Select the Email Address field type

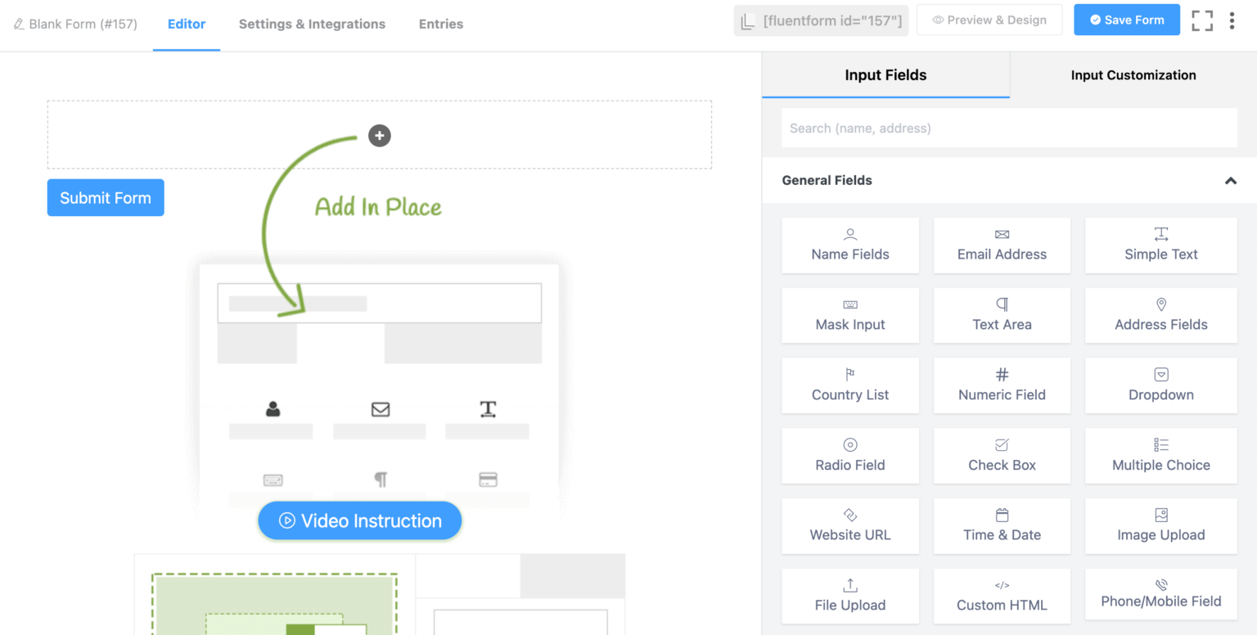[x=1002, y=245]
